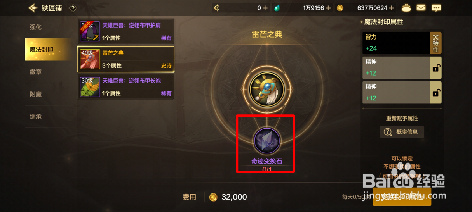Select the 天帷巨兽：逆翎布甲长袍 list item
This screenshot has width=472, height=212.
click(x=126, y=87)
